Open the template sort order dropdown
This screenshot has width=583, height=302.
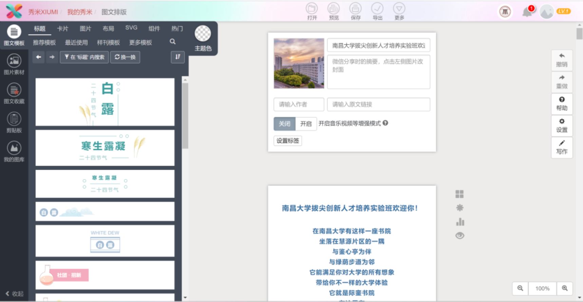coord(178,57)
